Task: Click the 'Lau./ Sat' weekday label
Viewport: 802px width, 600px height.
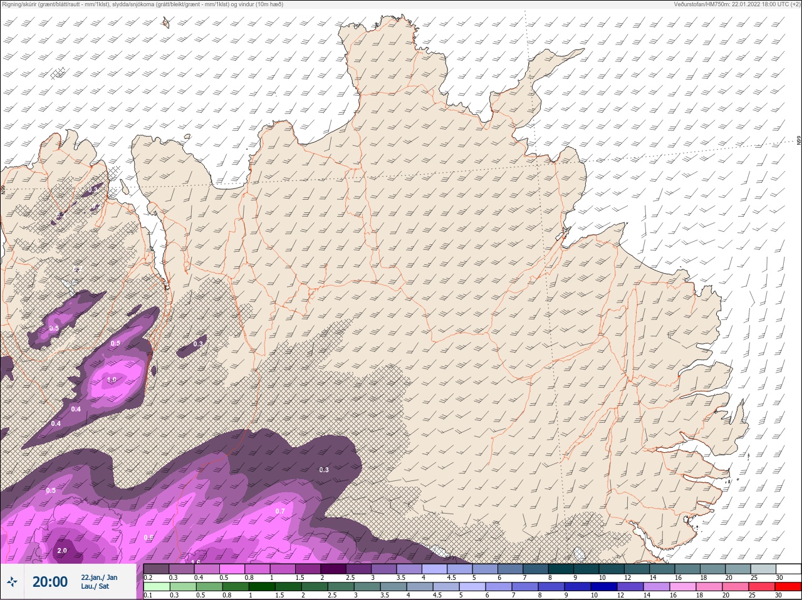Action: (95, 586)
